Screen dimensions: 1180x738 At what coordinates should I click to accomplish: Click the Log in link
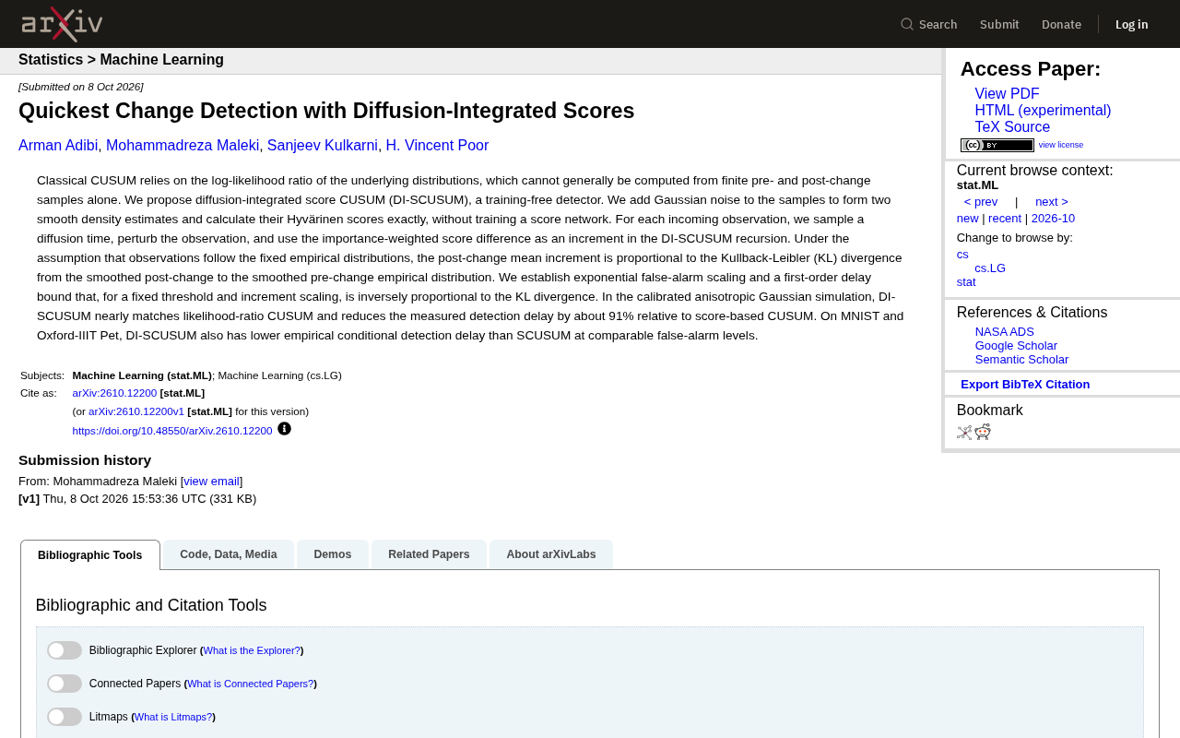(1131, 24)
